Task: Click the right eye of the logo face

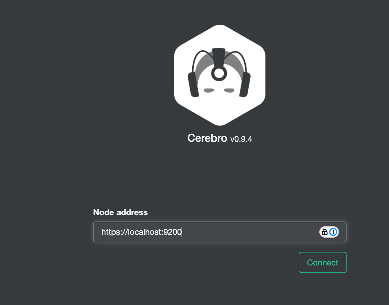Action: [x=229, y=91]
